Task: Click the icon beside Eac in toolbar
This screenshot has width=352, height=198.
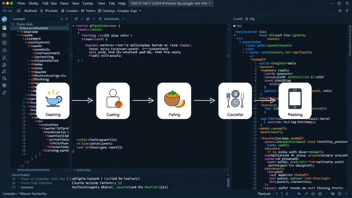Action: point(4,11)
